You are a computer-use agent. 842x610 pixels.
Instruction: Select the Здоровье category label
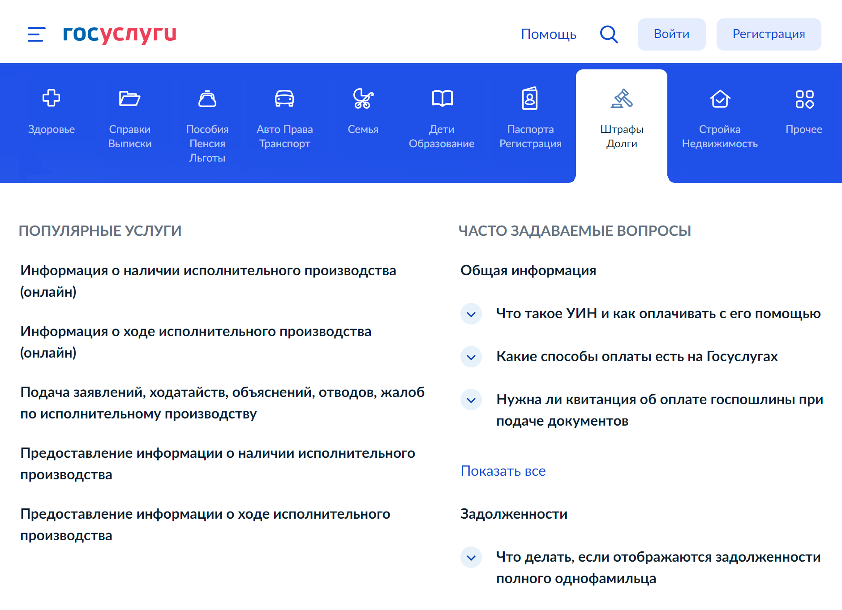pos(51,129)
